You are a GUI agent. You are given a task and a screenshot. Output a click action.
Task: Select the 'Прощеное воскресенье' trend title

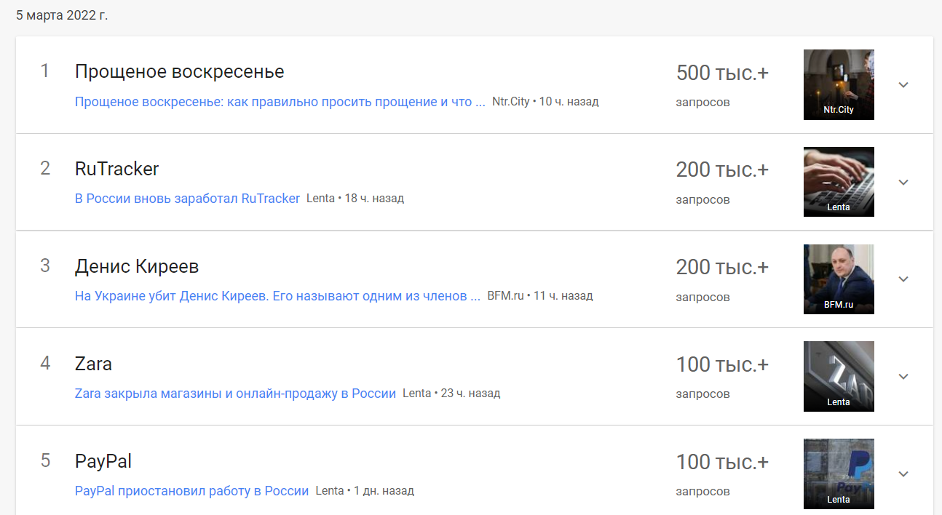tap(180, 72)
